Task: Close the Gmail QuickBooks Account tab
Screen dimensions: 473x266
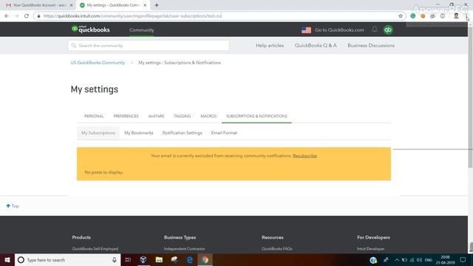Action: point(71,5)
